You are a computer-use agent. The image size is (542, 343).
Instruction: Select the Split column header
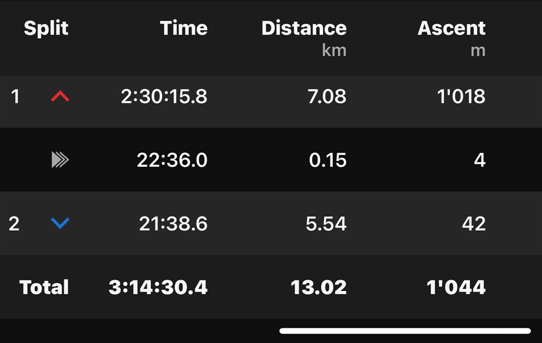(x=46, y=28)
